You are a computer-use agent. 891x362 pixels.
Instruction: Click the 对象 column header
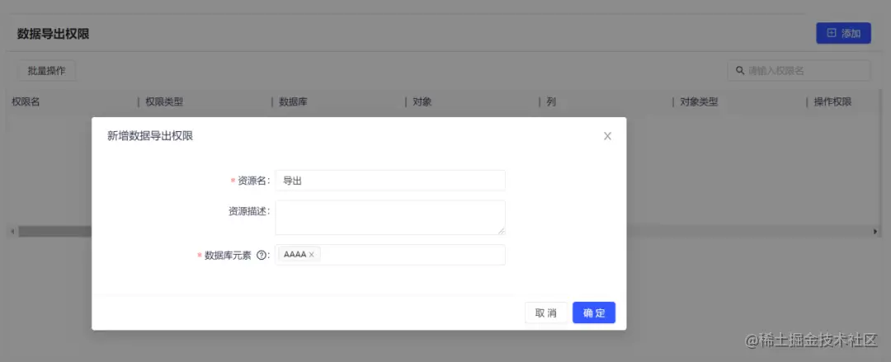tap(422, 101)
